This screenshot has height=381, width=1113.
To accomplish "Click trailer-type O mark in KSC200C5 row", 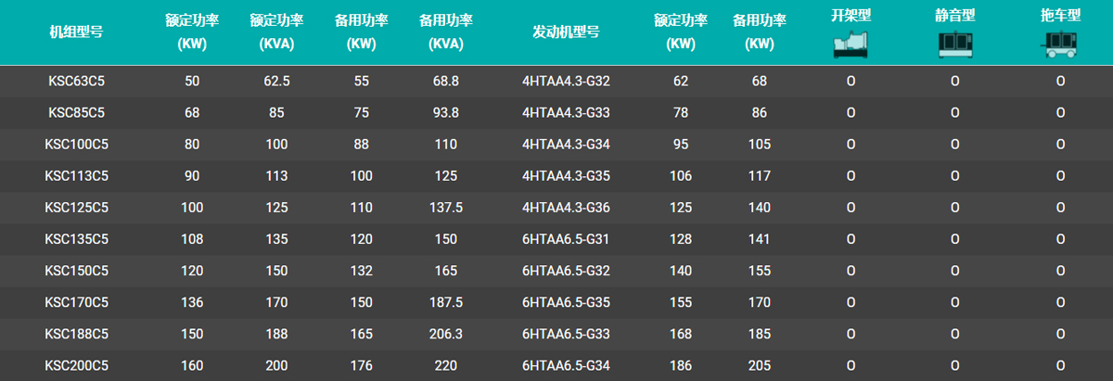I will 1060,365.
